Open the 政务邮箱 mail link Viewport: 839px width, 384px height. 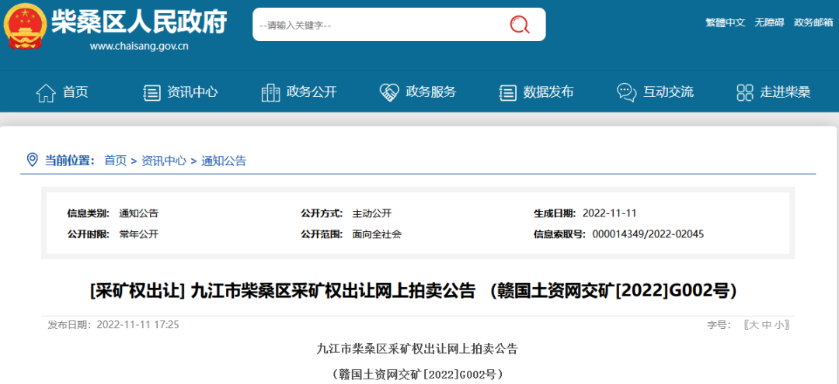point(813,22)
